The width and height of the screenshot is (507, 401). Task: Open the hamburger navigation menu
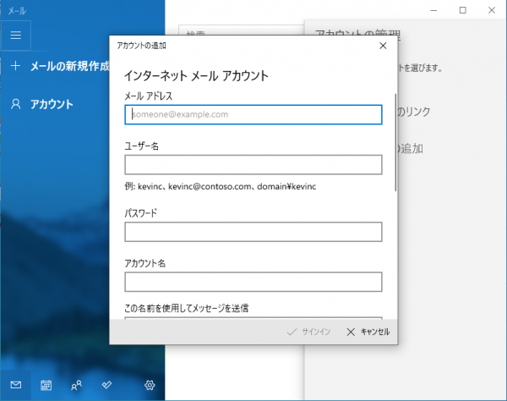click(16, 35)
